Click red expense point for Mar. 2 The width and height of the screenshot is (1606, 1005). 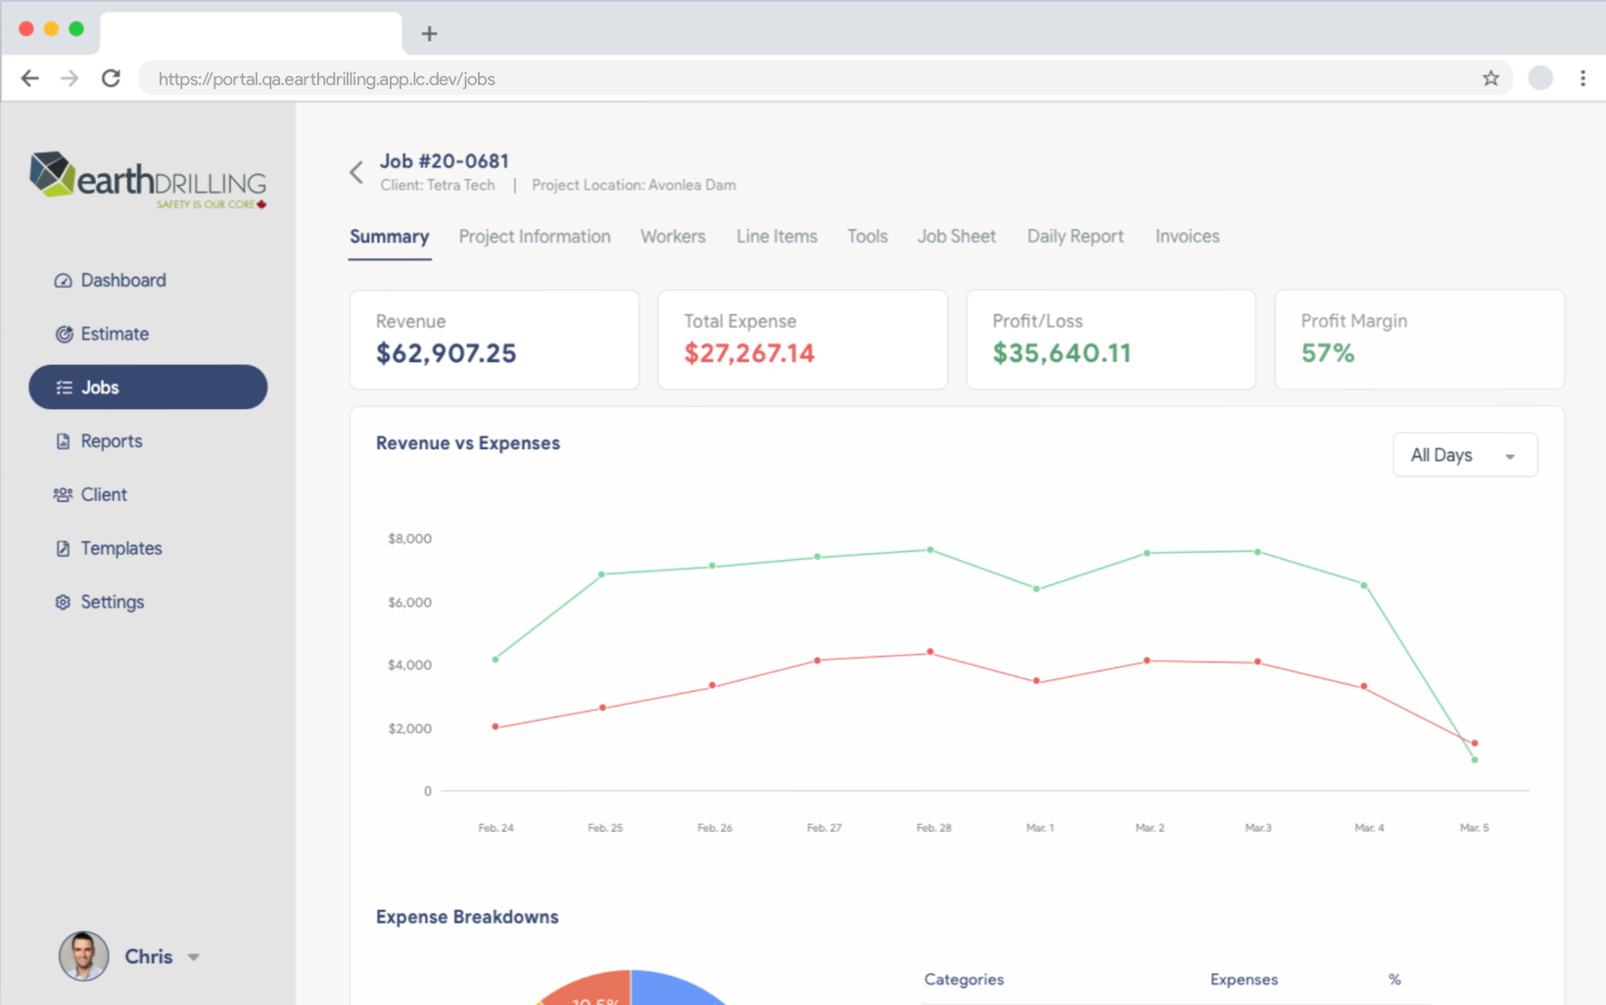pyautogui.click(x=1148, y=661)
